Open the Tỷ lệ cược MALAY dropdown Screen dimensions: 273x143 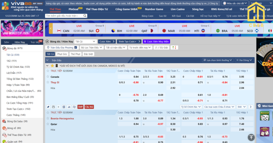click(237, 16)
